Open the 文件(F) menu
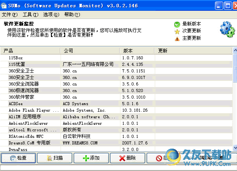Screen dimensions: 237x171 point(10,15)
